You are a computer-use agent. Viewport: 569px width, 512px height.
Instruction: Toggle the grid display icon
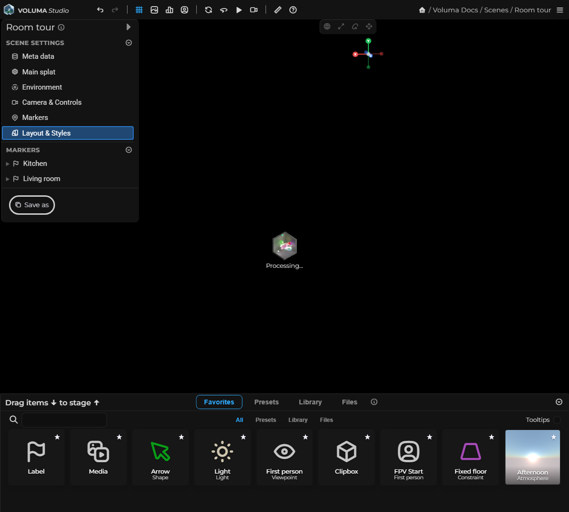[x=139, y=10]
